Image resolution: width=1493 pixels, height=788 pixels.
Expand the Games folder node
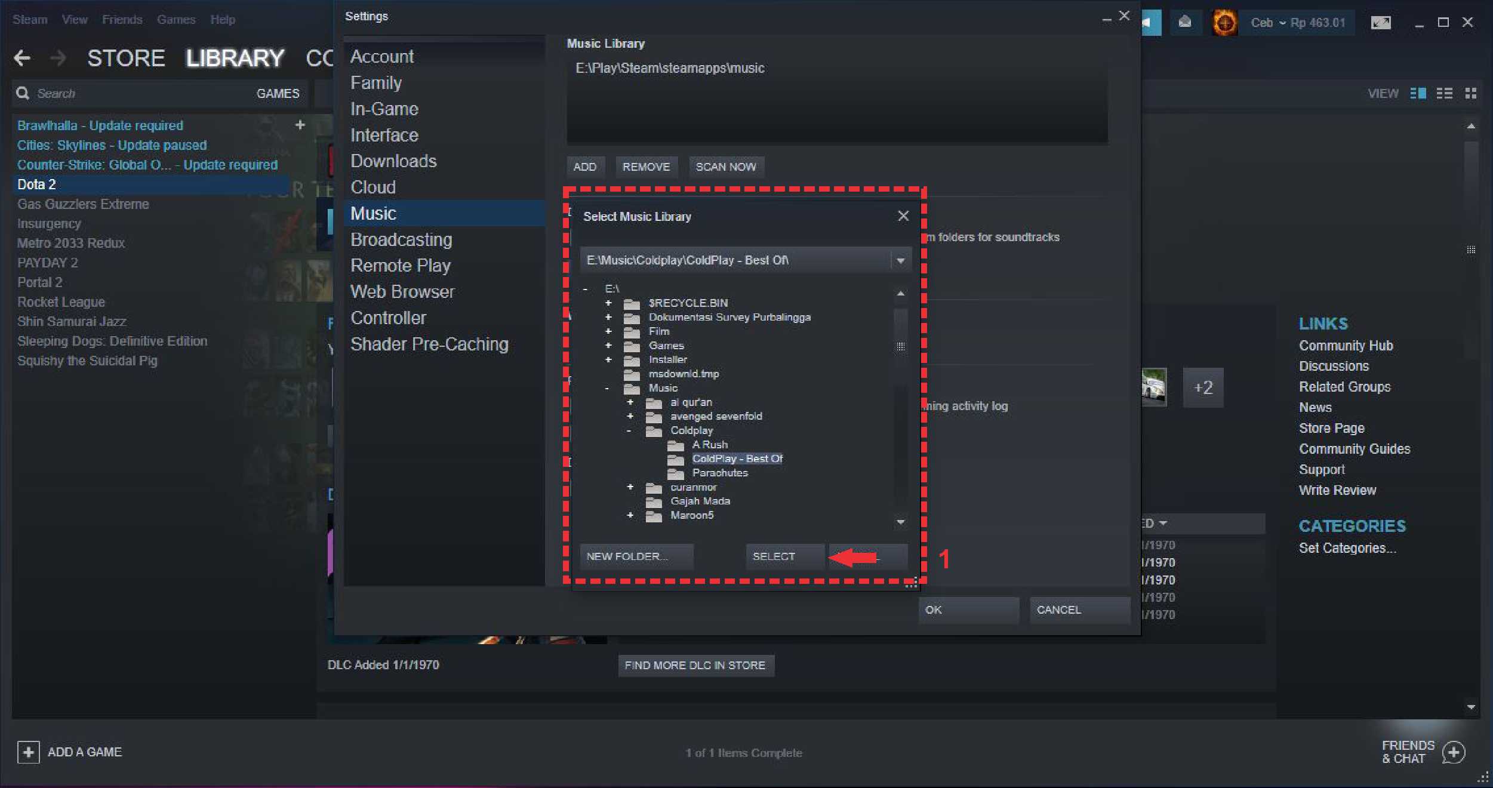608,346
